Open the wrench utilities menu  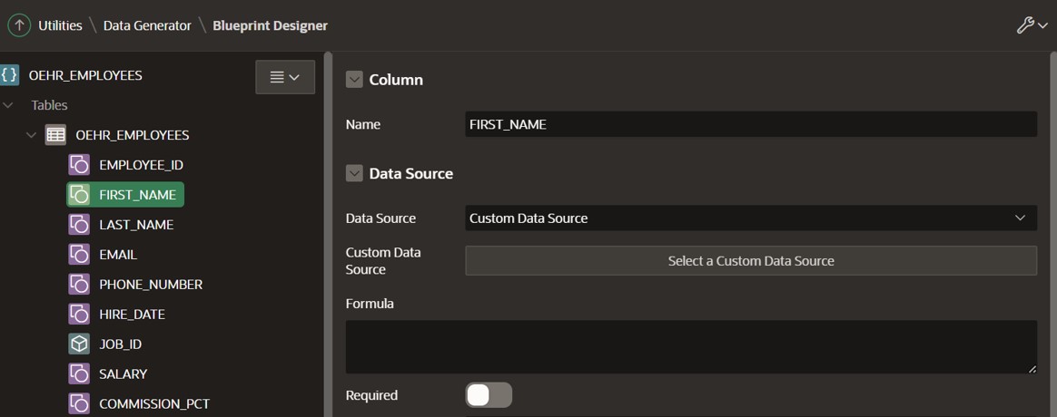[x=1032, y=25]
